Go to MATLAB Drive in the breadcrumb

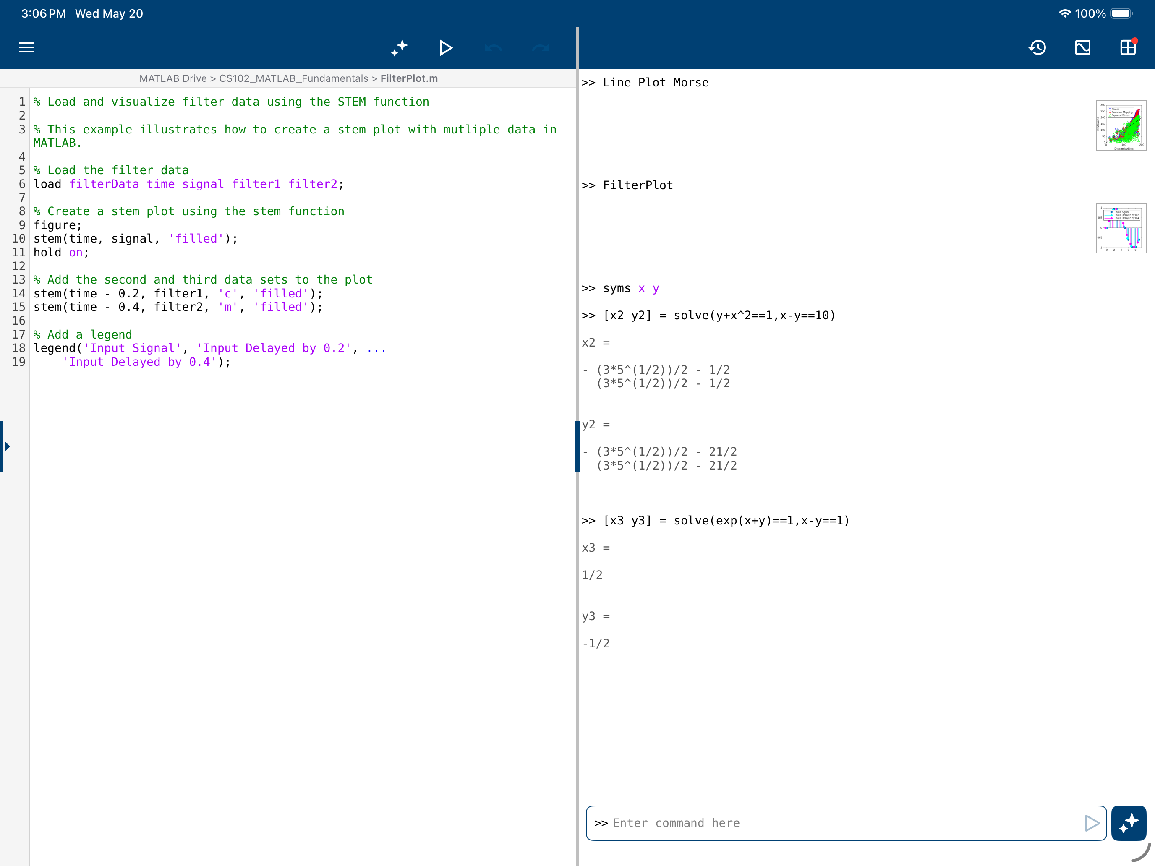pyautogui.click(x=173, y=78)
